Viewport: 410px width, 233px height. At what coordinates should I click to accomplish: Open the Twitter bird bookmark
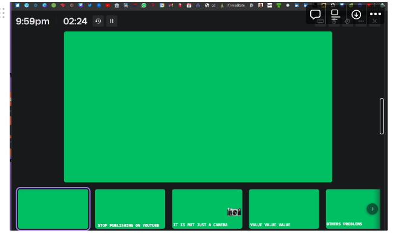pyautogui.click(x=89, y=5)
